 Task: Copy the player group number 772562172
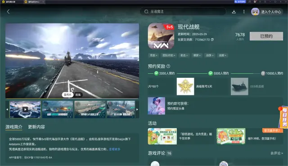212,40
